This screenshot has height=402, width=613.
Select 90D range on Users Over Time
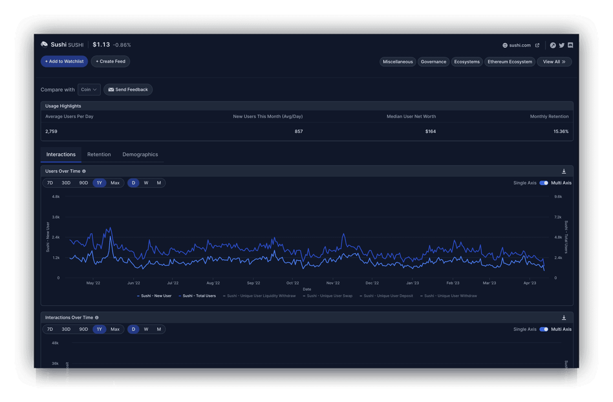pos(84,183)
